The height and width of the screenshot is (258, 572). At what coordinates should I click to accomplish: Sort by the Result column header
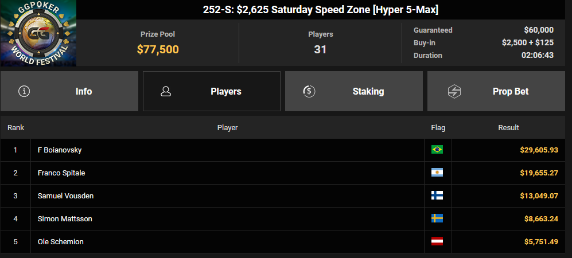click(508, 127)
